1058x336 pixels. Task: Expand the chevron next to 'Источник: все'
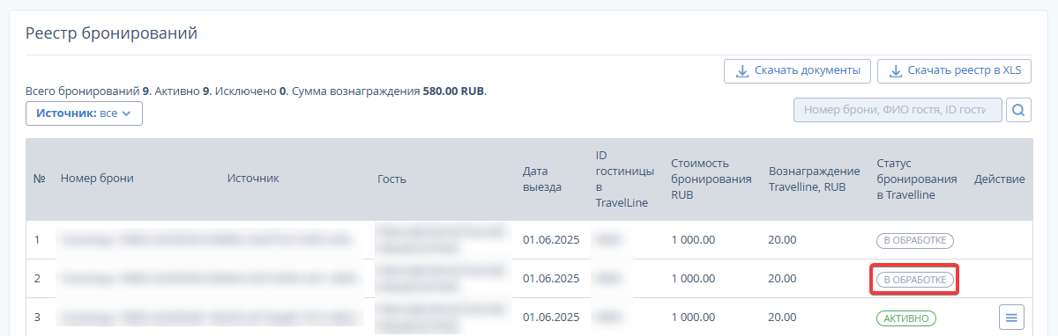click(126, 113)
